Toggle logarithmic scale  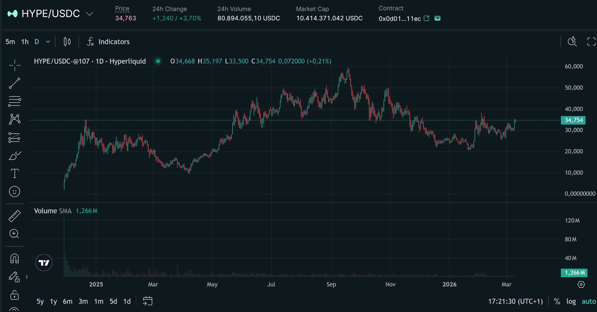[x=571, y=301]
